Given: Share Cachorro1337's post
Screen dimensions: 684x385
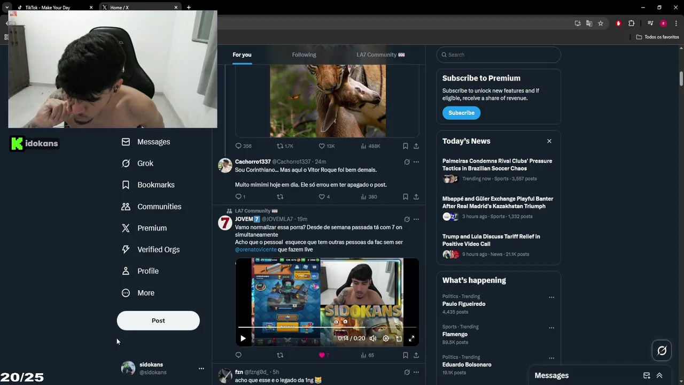Looking at the screenshot, I should tap(416, 197).
